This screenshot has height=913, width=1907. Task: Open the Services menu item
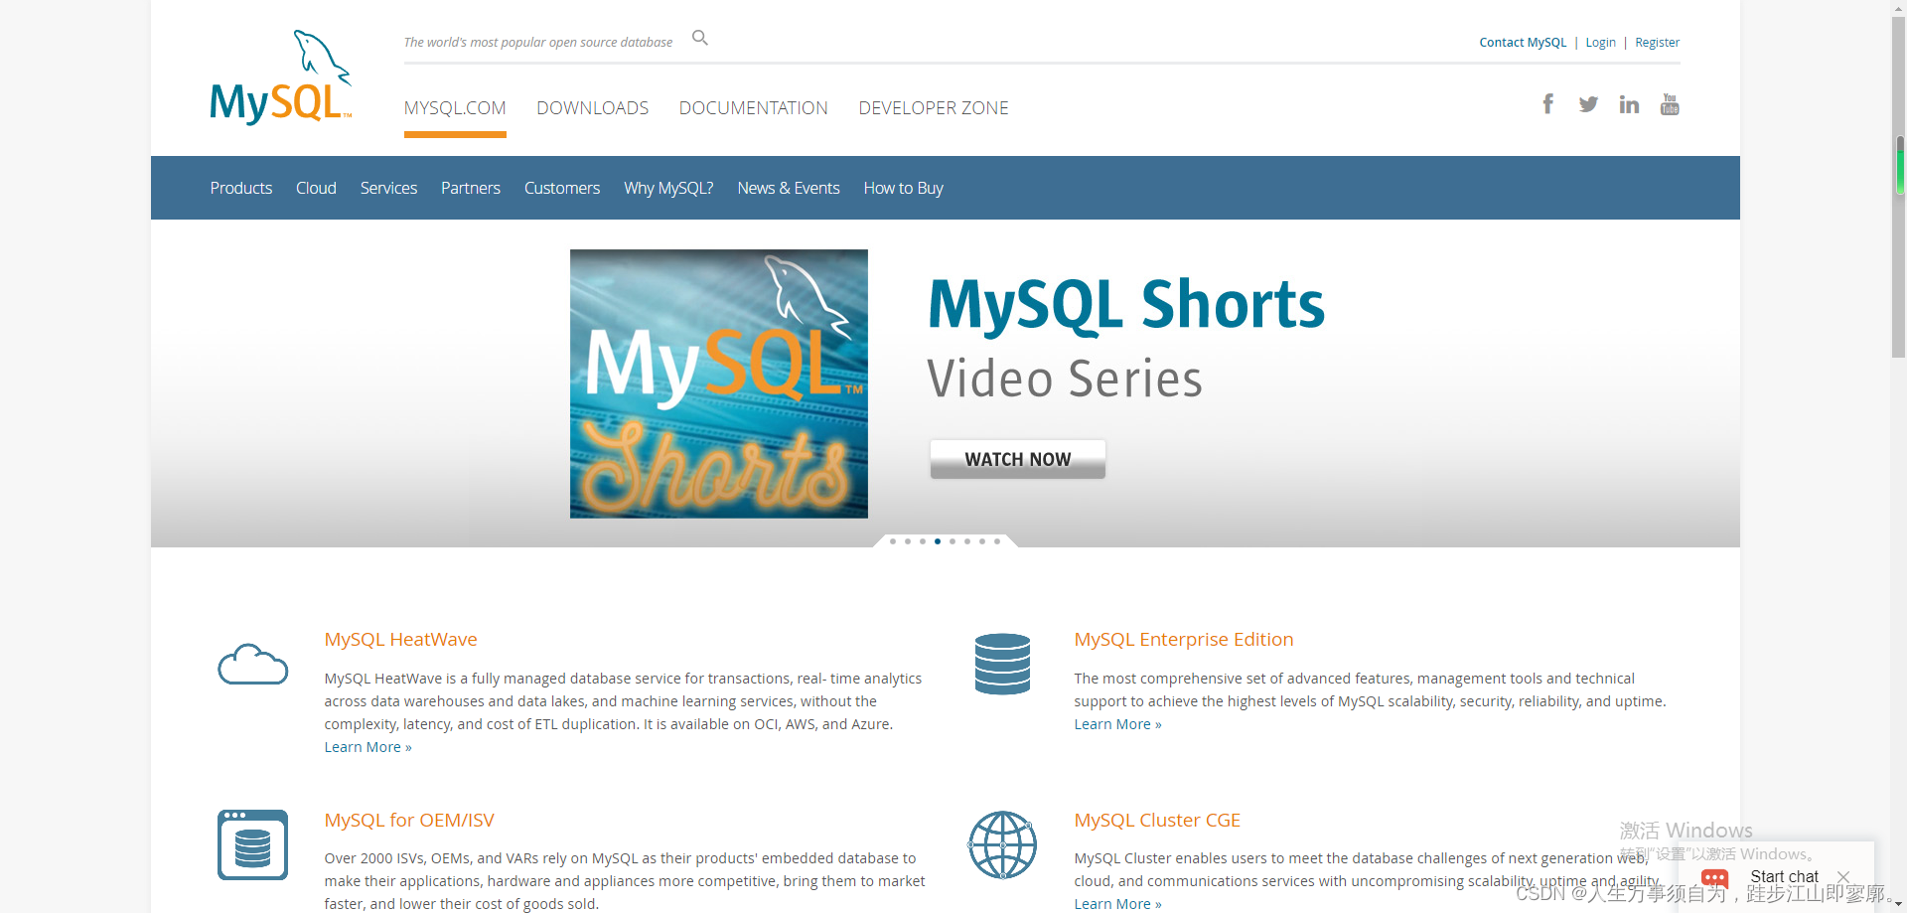coord(388,188)
